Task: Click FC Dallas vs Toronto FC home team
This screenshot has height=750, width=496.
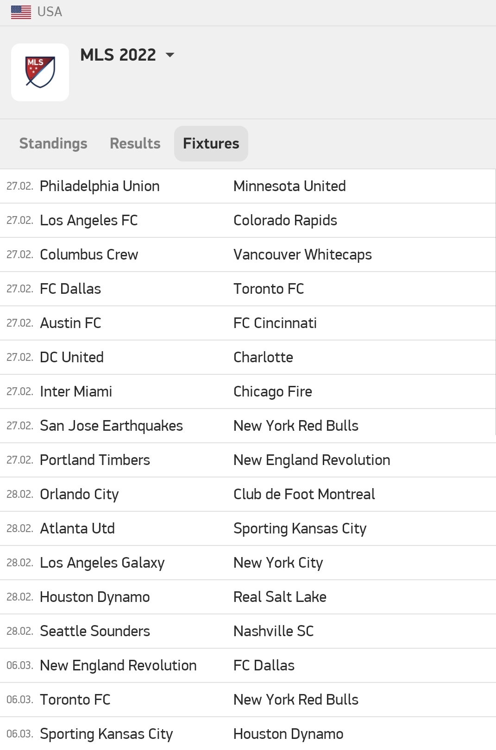Action: [70, 289]
